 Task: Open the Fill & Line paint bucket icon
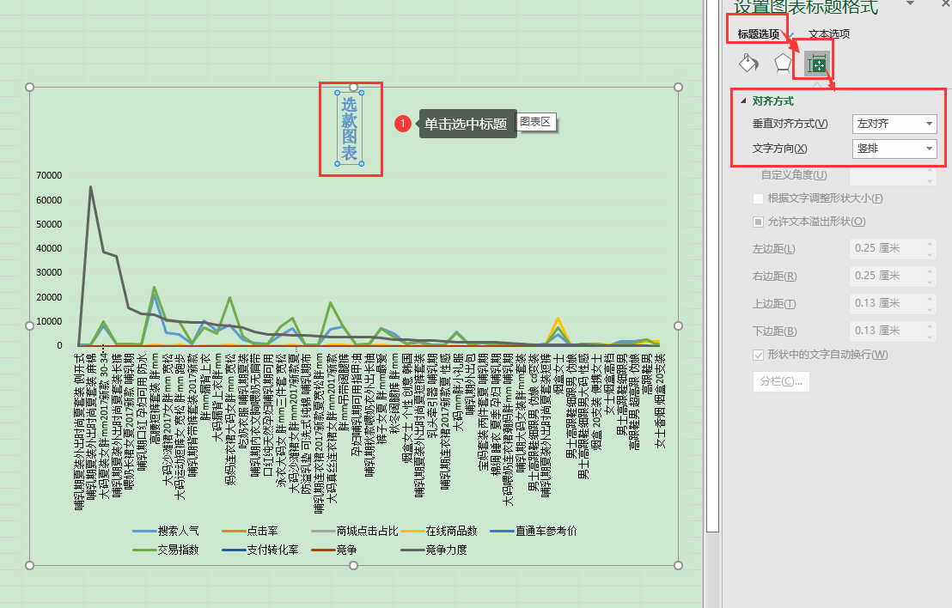748,64
